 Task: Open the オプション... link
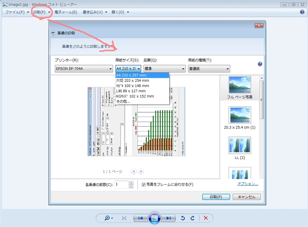(248, 184)
